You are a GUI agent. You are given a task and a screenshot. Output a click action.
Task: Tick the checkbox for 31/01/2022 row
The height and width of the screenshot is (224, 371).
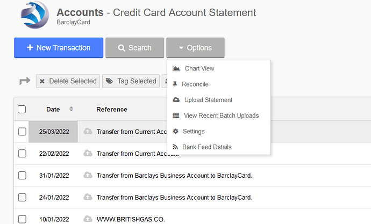pyautogui.click(x=22, y=176)
